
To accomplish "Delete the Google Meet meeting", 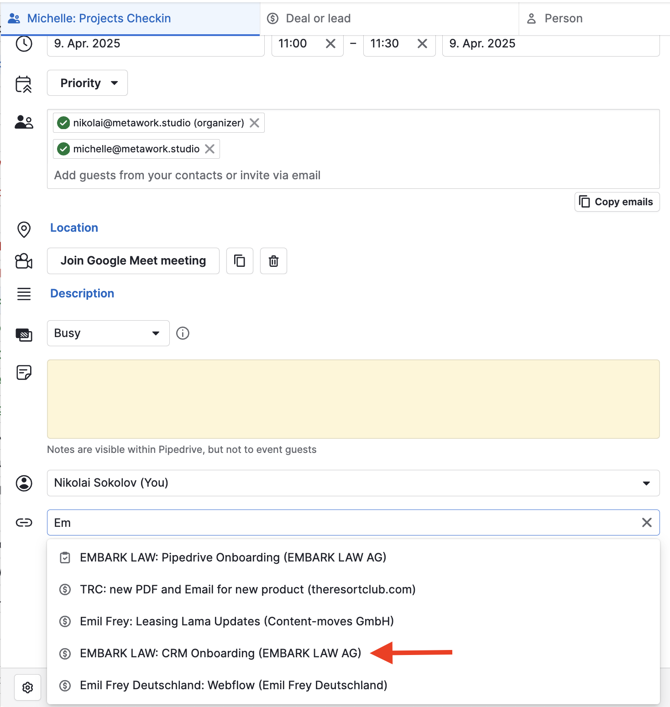I will coord(273,261).
